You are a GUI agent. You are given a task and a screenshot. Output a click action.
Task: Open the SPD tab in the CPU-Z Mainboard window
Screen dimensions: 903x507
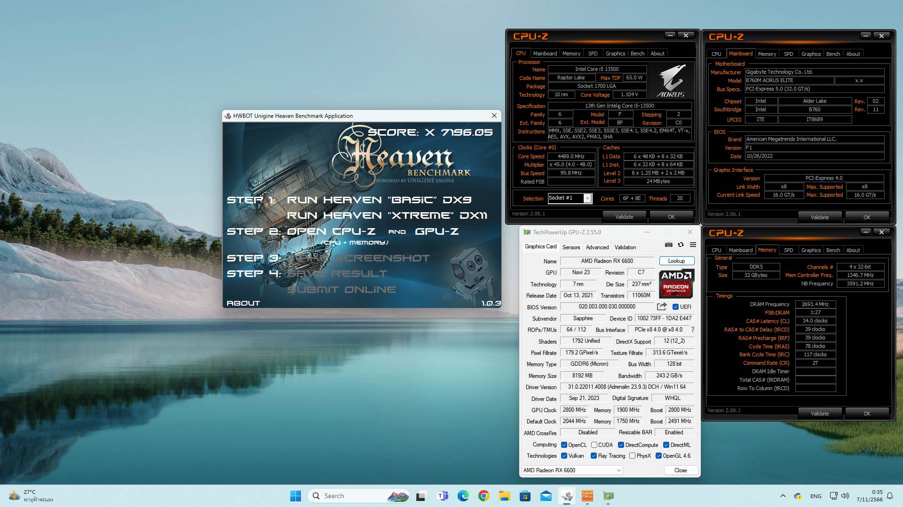pos(788,54)
